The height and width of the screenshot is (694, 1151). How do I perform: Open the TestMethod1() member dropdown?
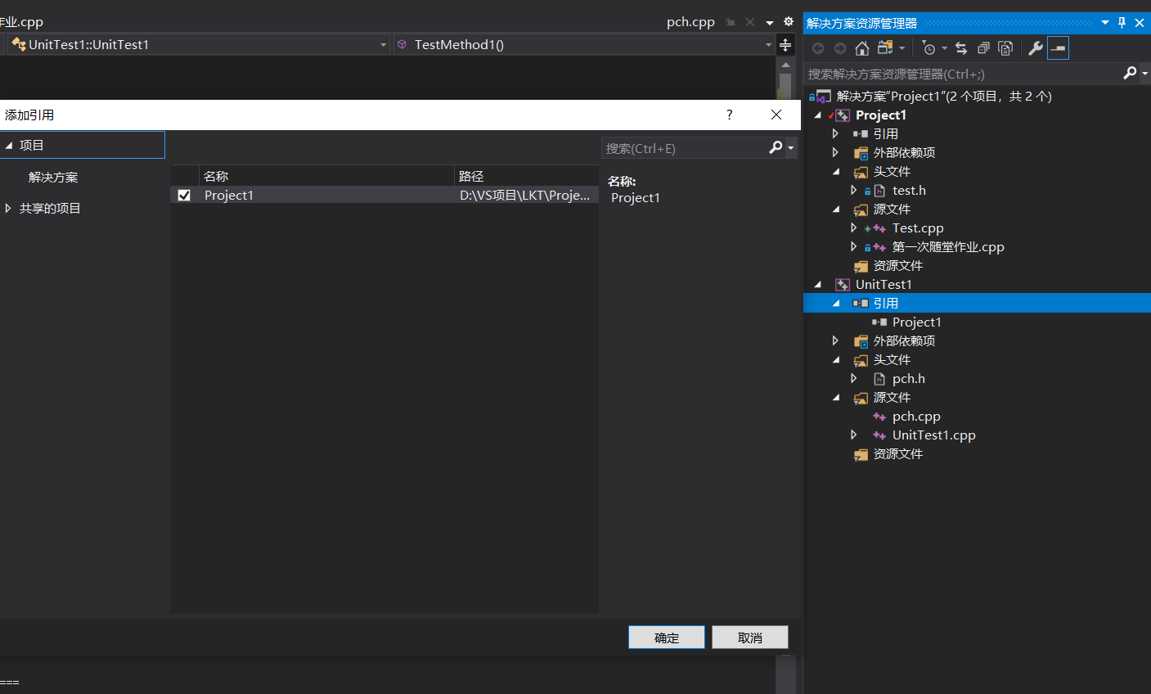click(x=768, y=45)
